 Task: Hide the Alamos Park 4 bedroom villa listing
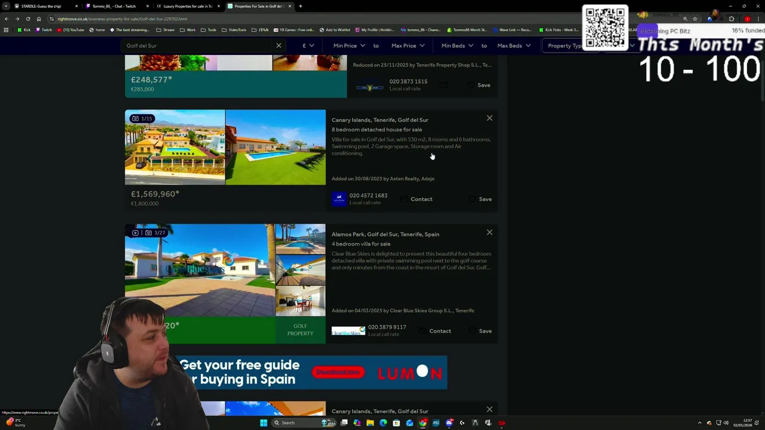point(489,232)
